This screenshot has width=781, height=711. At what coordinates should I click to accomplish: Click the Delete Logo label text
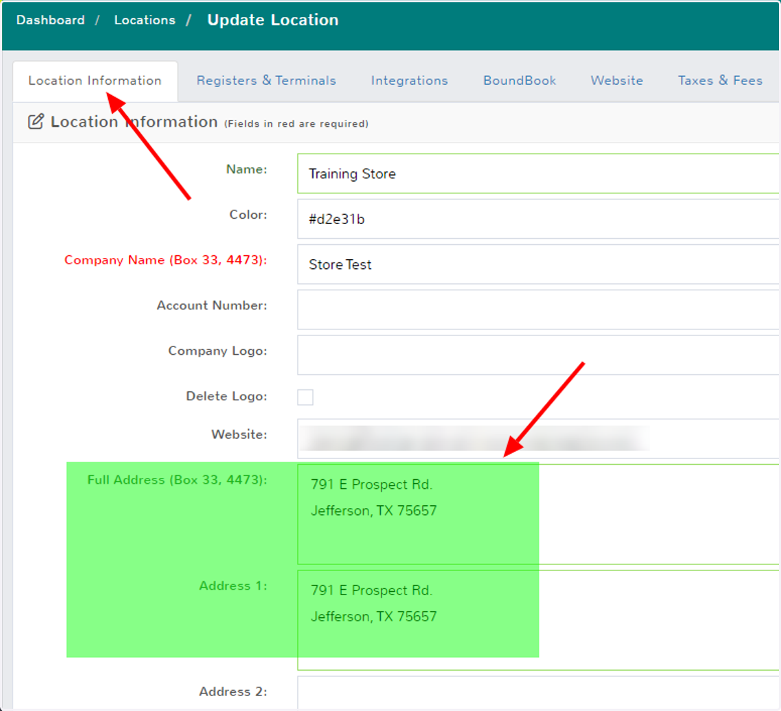226,396
